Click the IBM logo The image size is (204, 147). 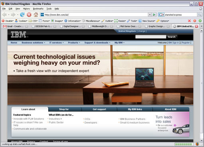point(18,35)
